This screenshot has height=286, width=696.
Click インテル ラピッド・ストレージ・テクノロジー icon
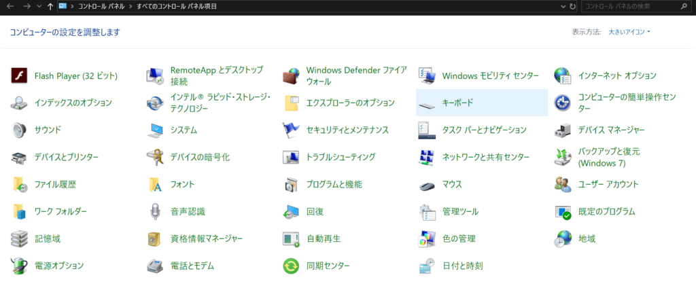point(155,103)
